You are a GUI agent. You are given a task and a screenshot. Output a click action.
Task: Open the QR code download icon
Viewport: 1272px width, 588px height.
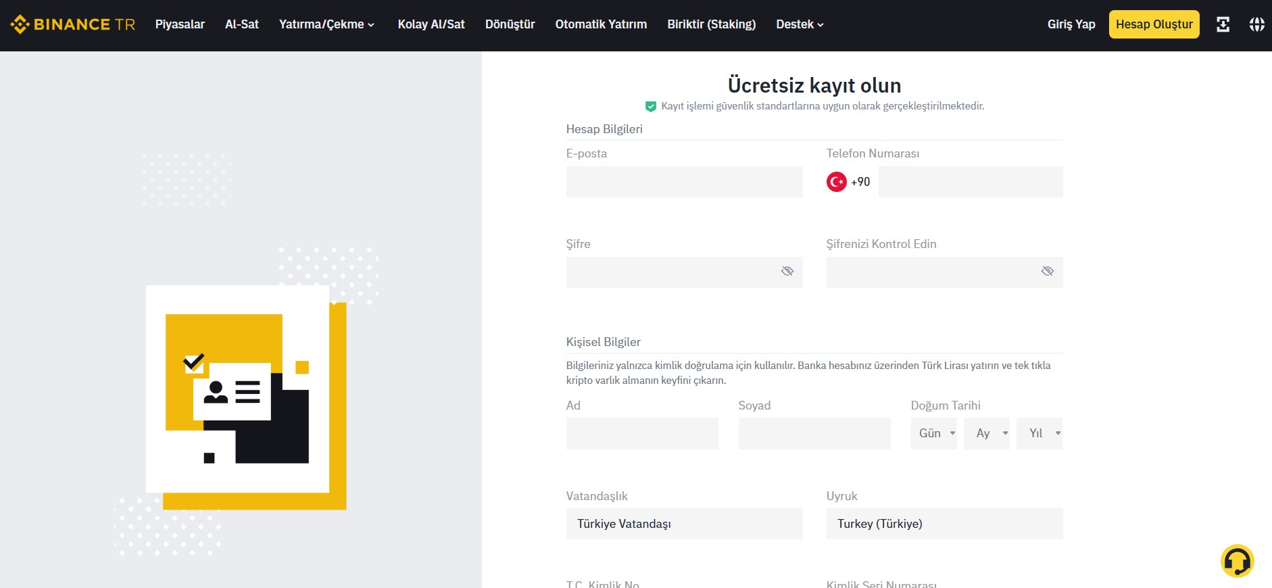coord(1223,24)
